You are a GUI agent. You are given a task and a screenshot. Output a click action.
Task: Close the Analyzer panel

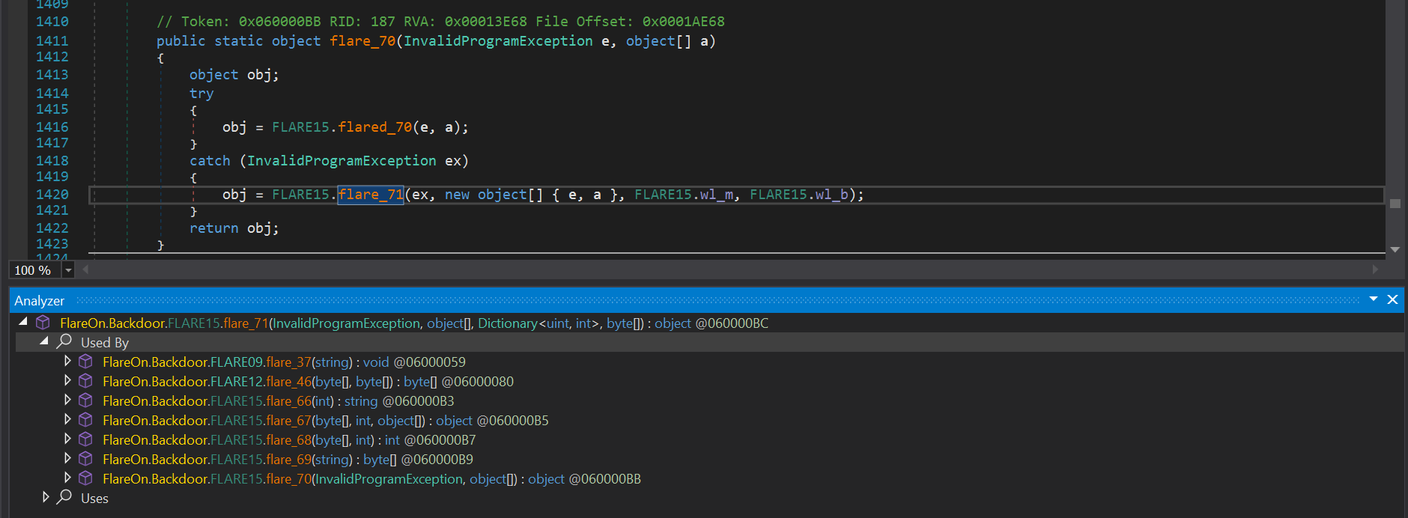tap(1392, 299)
